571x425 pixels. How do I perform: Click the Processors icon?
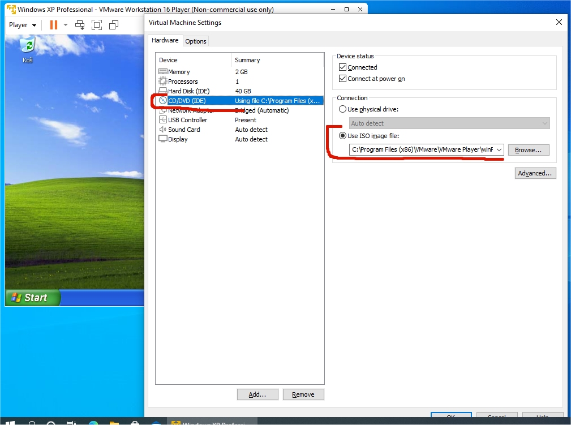163,81
